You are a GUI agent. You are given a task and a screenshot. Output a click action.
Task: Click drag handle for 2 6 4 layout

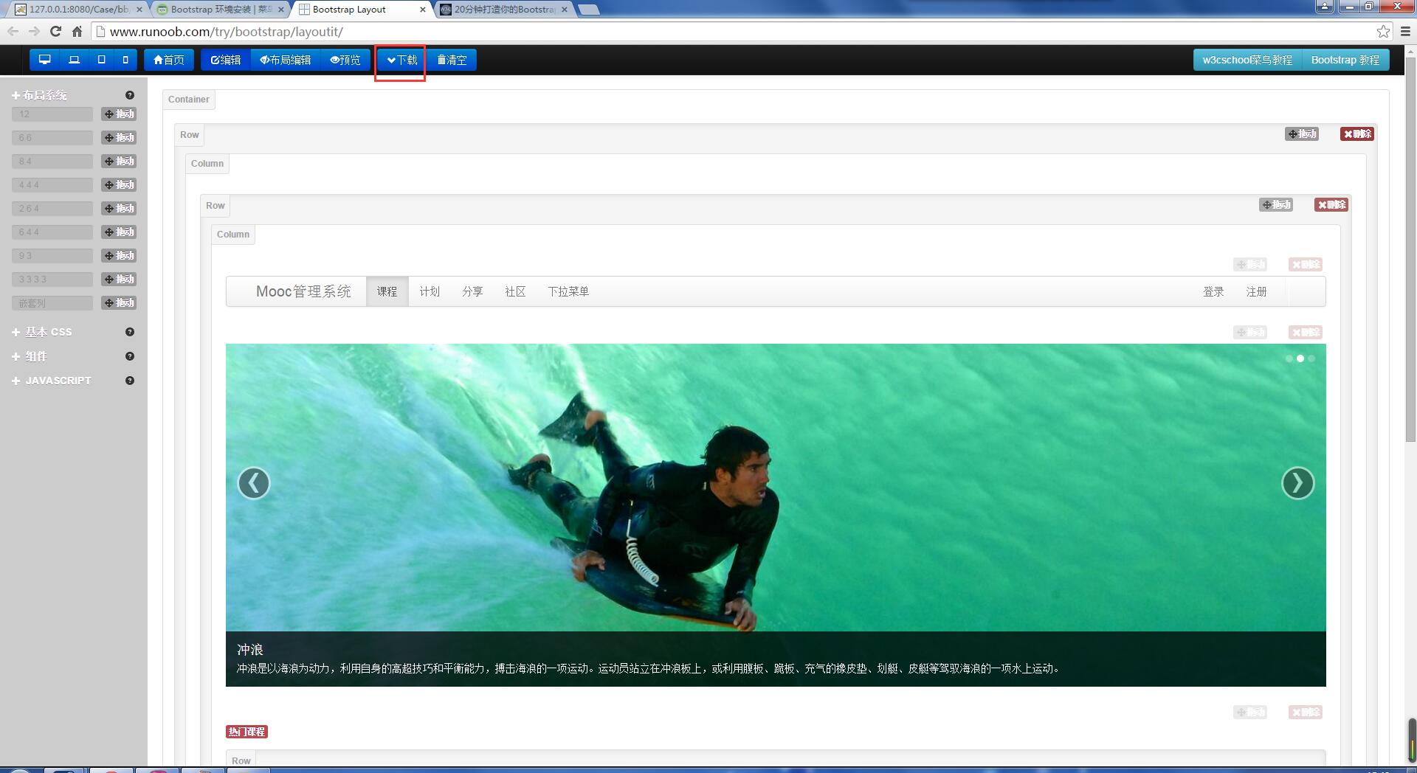[x=119, y=209]
